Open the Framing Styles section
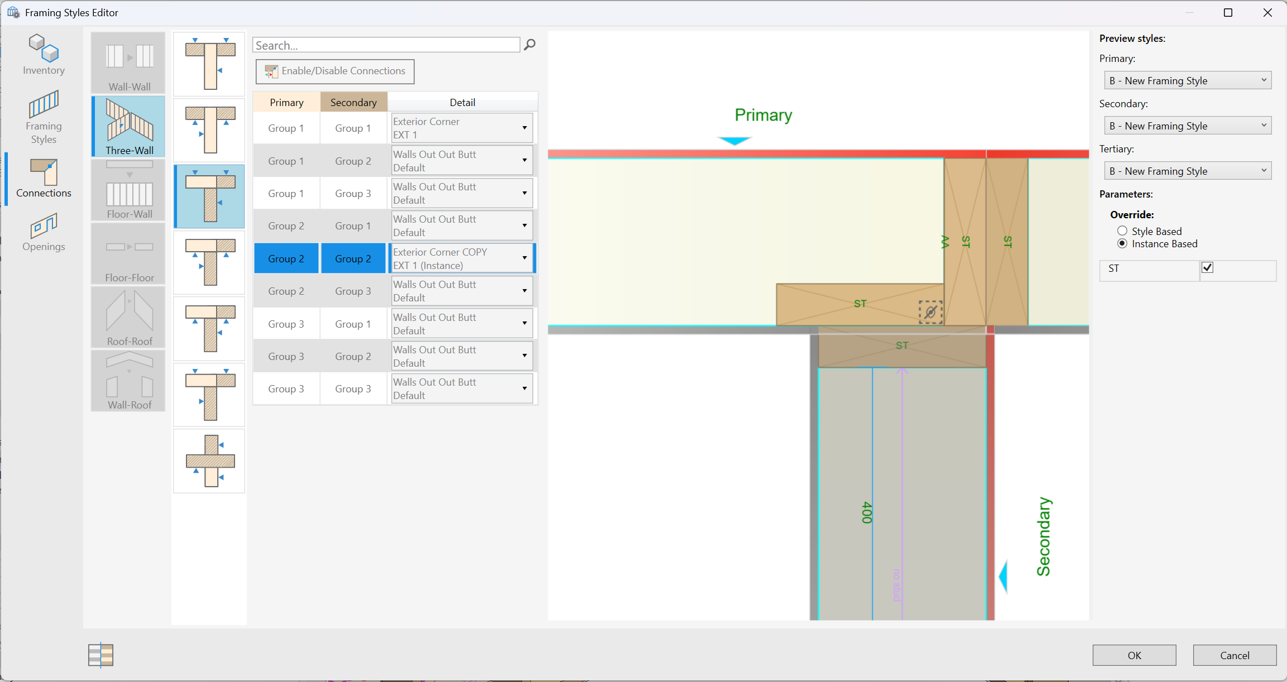Viewport: 1287px width, 682px height. coord(44,117)
